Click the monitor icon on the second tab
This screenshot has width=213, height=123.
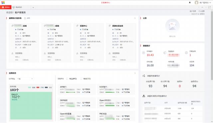click(x=14, y=7)
